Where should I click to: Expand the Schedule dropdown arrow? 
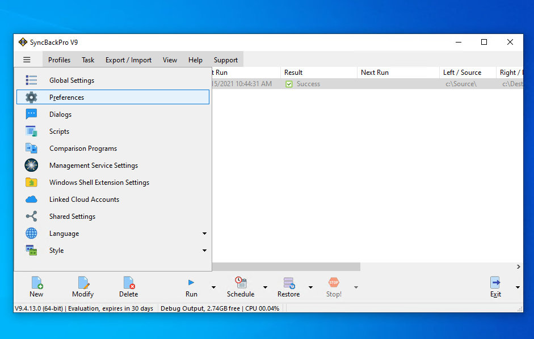click(x=265, y=287)
